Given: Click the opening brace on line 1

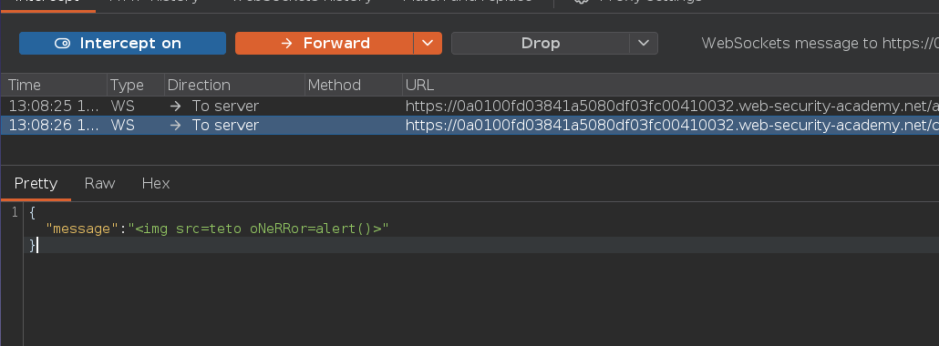Looking at the screenshot, I should pos(32,212).
